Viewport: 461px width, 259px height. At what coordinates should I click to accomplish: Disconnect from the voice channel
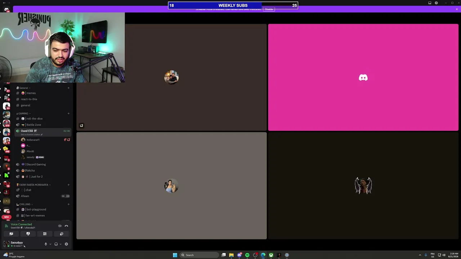tap(66, 226)
